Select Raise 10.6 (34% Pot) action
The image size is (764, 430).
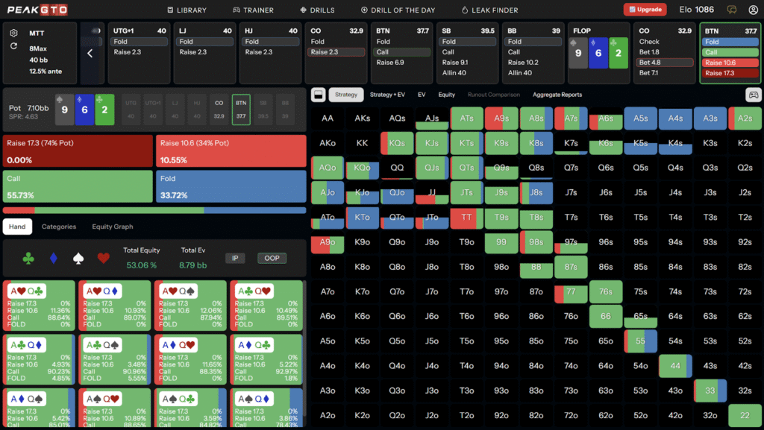(231, 151)
